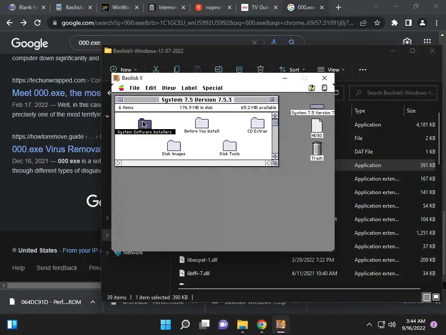Expand options for the downloaded ROM file
The height and width of the screenshot is (335, 446).
pyautogui.click(x=93, y=302)
